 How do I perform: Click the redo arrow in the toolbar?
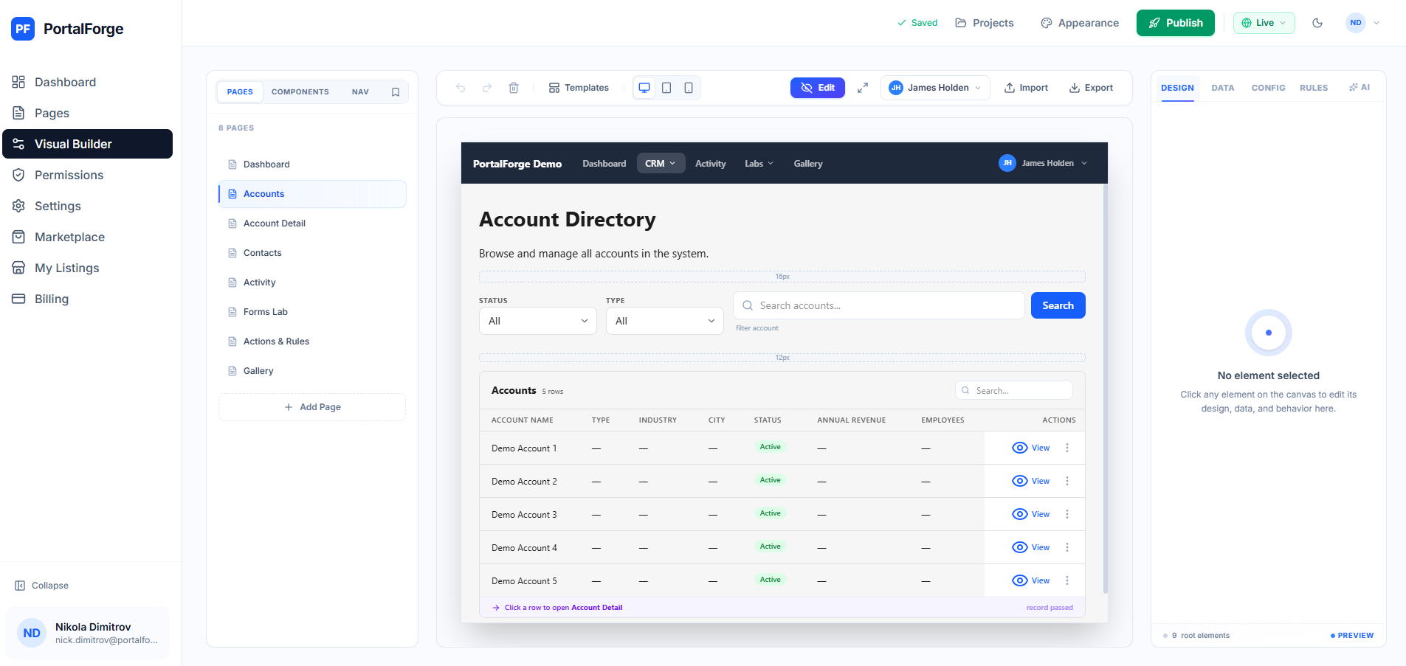[x=487, y=88]
